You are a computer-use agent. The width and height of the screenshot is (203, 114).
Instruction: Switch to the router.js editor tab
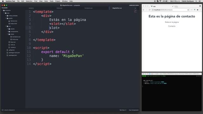31,8
